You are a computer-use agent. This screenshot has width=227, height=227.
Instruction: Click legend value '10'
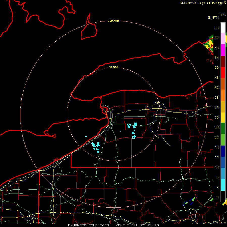tap(217, 167)
